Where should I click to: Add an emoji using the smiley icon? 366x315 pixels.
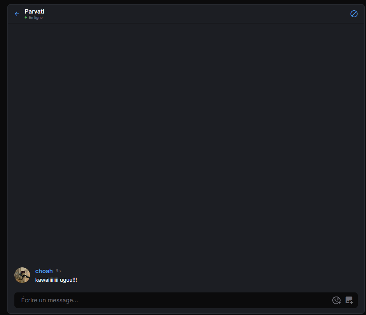click(336, 300)
